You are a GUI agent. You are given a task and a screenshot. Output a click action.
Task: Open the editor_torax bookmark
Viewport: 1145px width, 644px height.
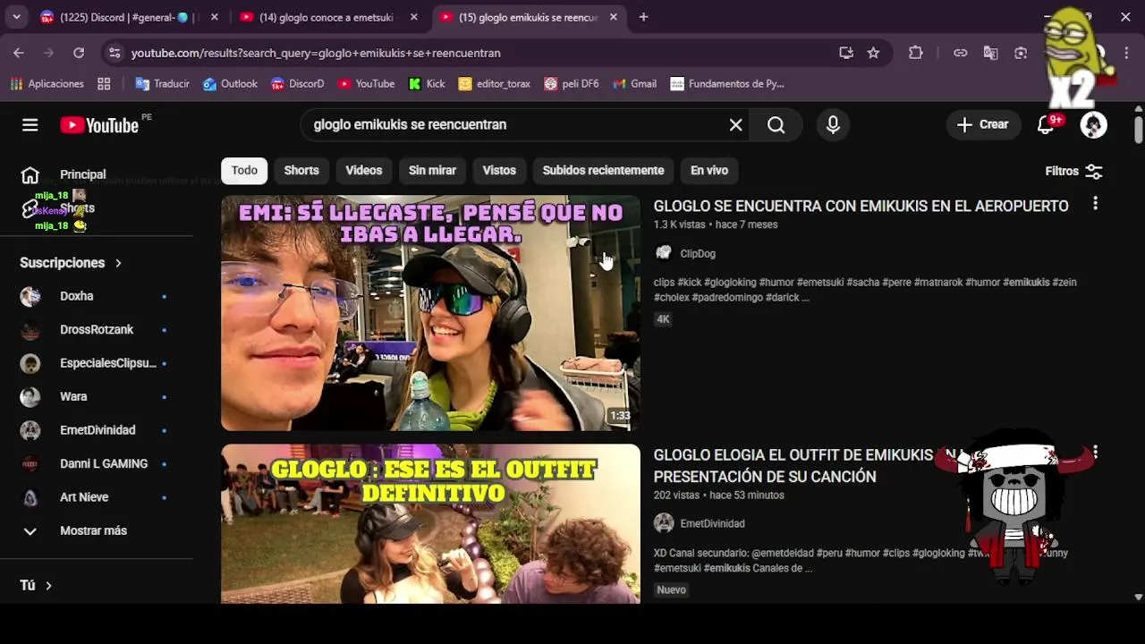click(x=495, y=84)
